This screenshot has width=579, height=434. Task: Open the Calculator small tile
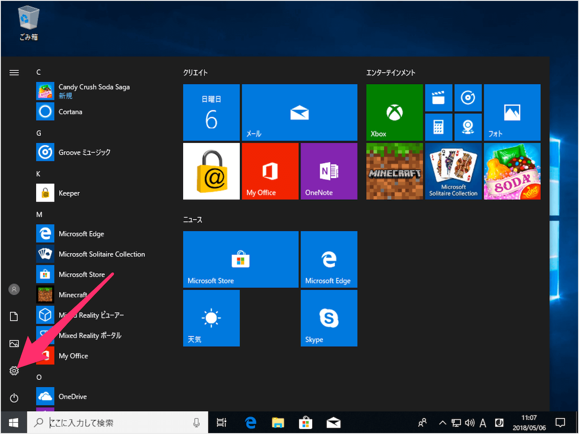click(x=439, y=127)
